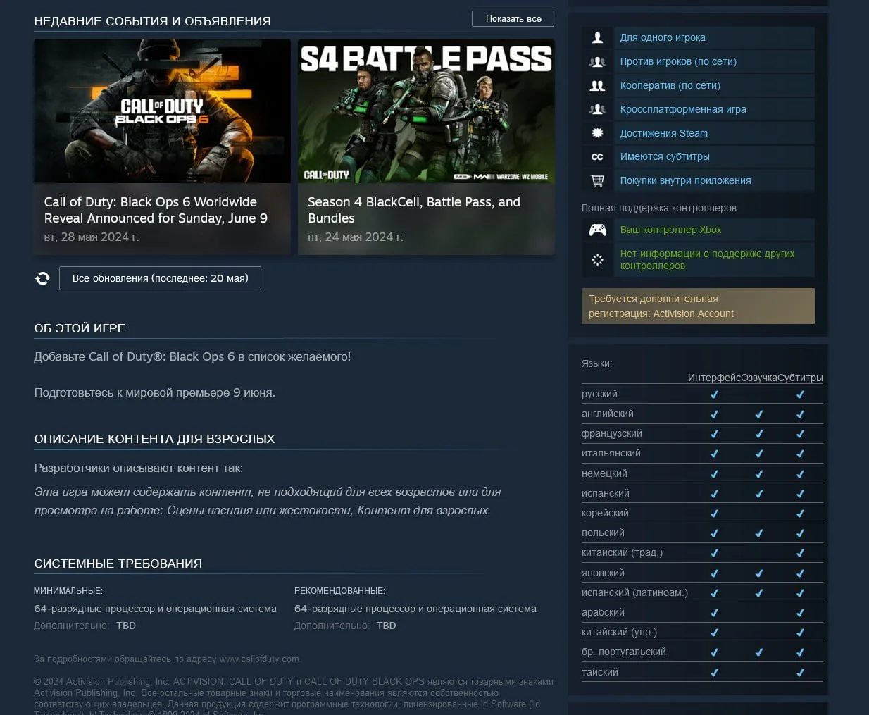Click the online co-op icon

point(597,86)
